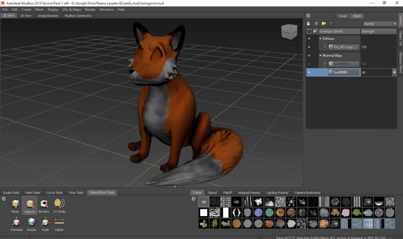Viewport: 403px width, 239px height.
Task: Collapse the Normal Map layer group
Action: 320,56
